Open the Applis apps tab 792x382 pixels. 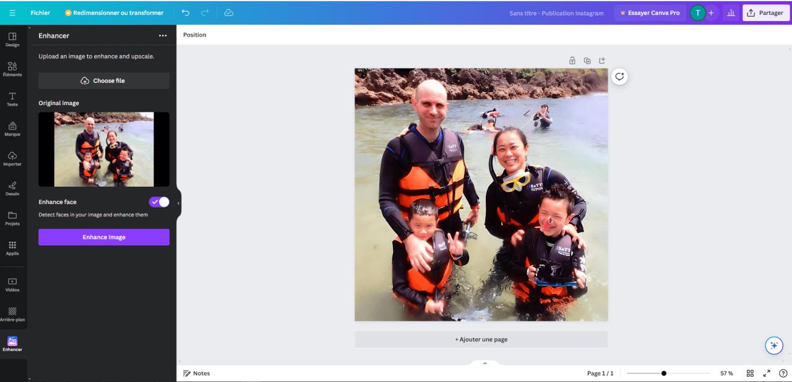[x=12, y=248]
